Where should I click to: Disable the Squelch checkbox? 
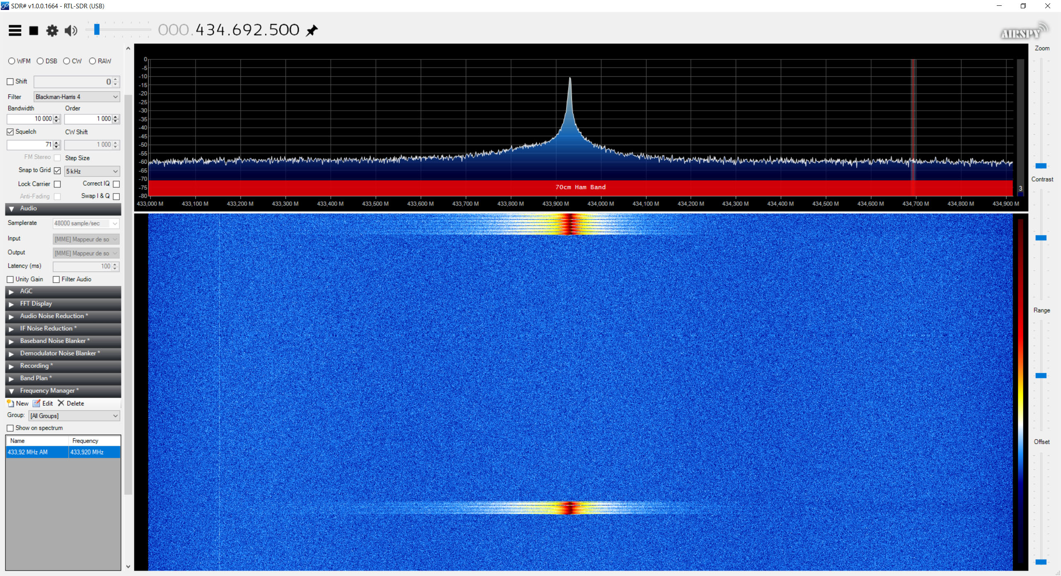[x=10, y=132]
